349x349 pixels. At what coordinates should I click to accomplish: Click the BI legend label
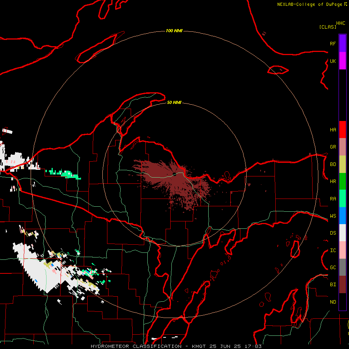[x=333, y=285]
